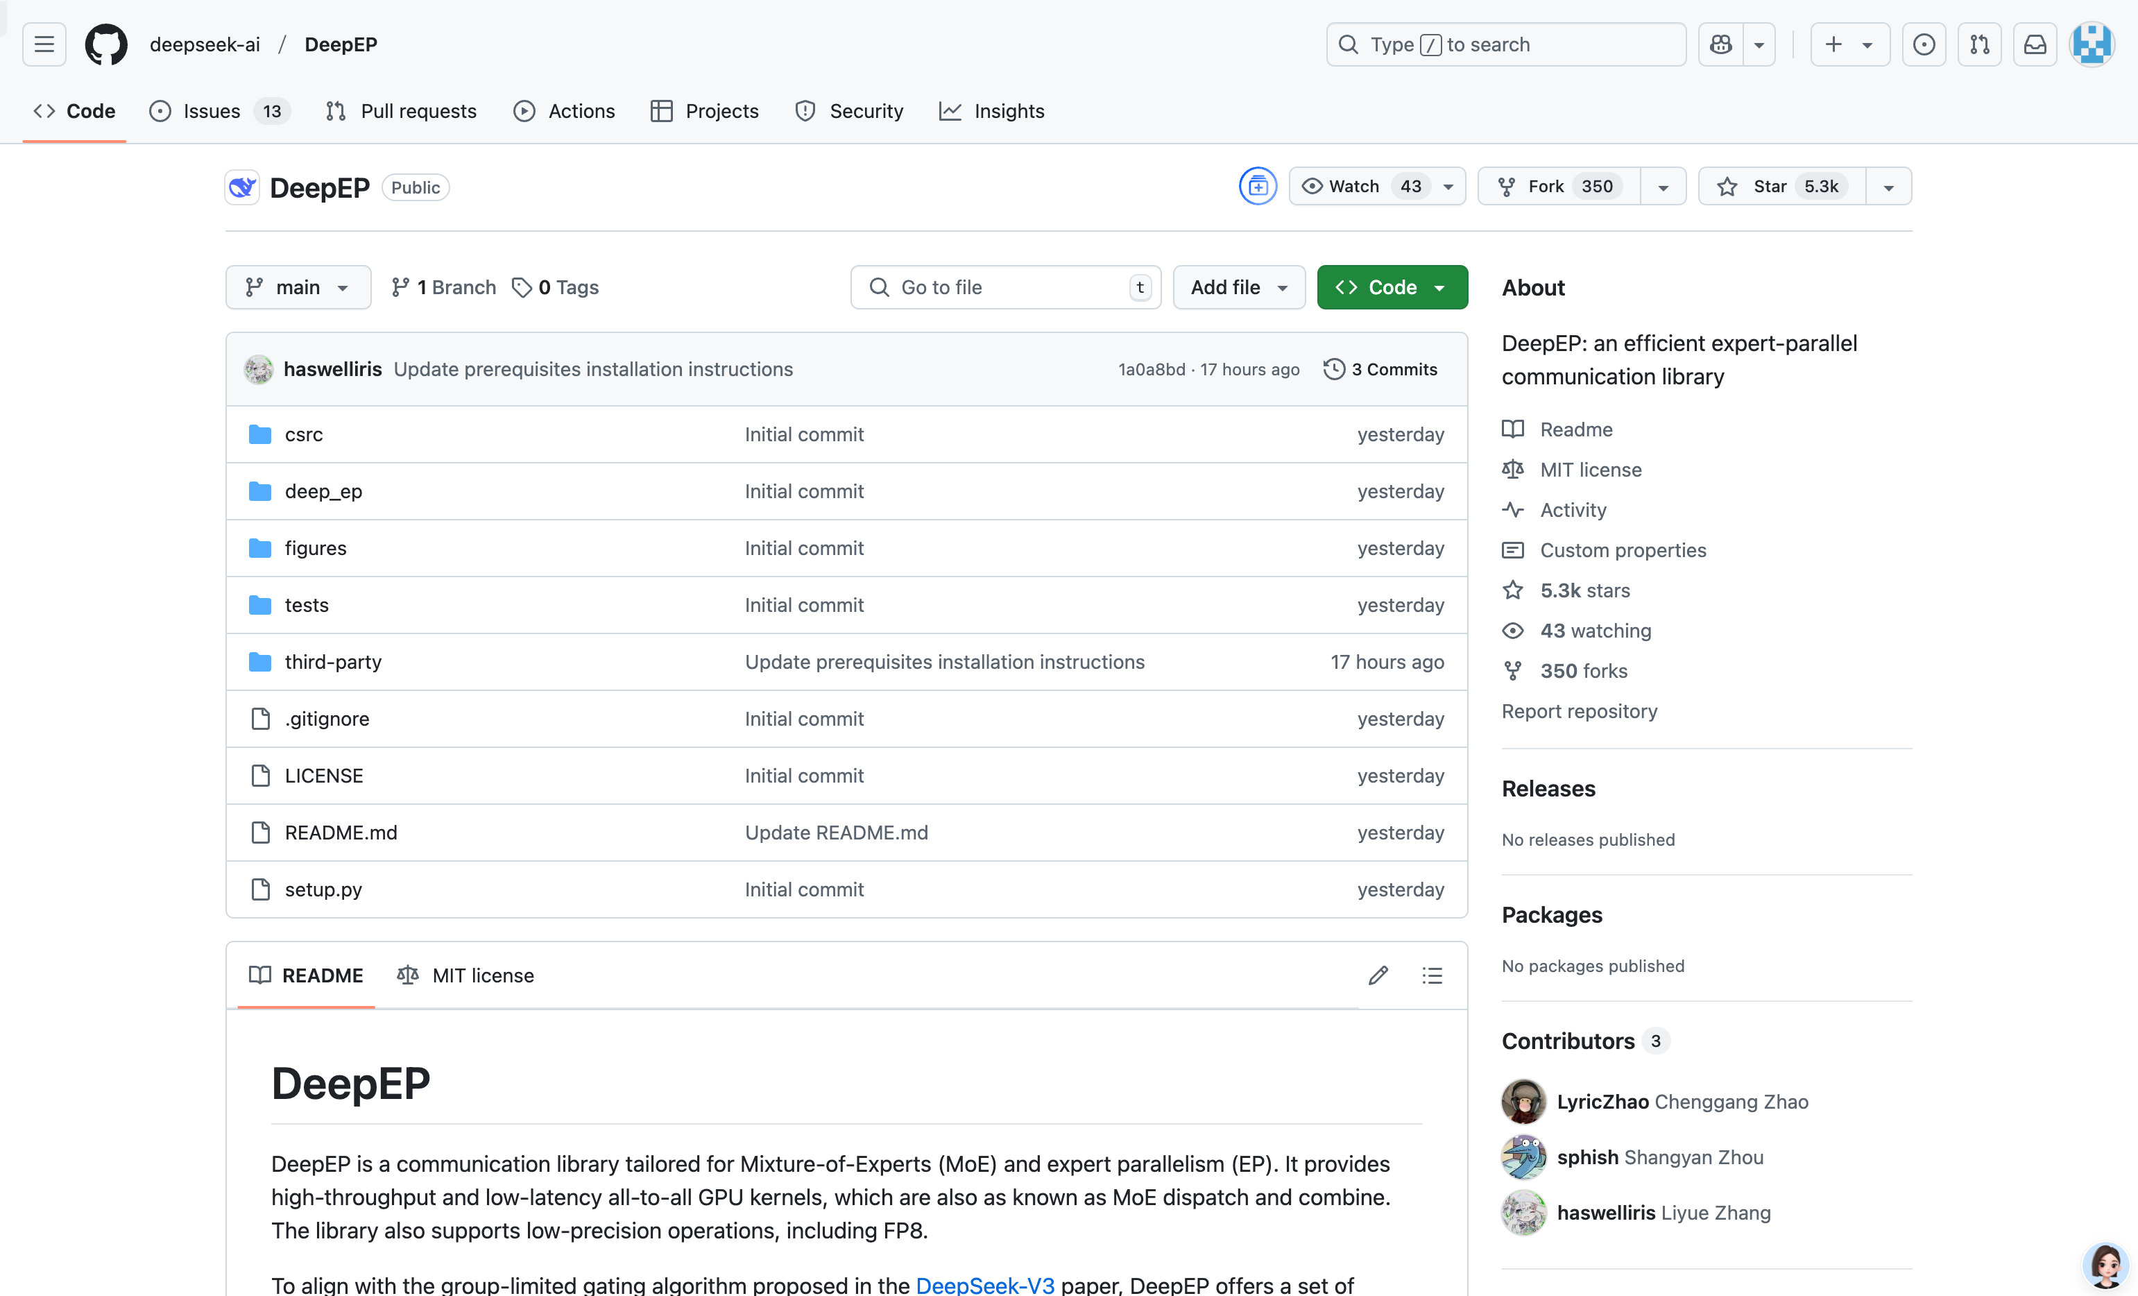Open the tests folder
The height and width of the screenshot is (1296, 2138).
coord(307,605)
